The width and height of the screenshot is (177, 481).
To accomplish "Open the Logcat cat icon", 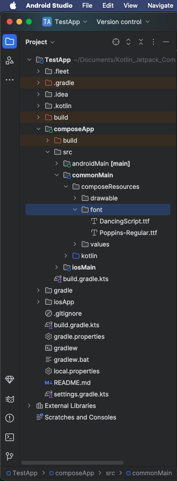I will click(10, 399).
